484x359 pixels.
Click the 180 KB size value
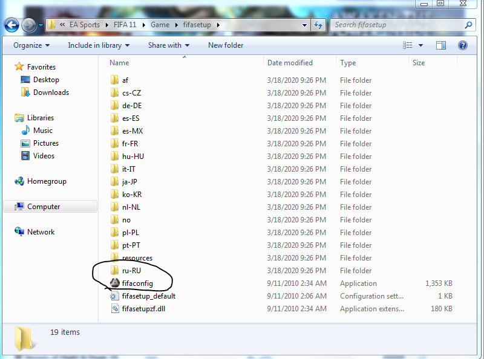(442, 309)
